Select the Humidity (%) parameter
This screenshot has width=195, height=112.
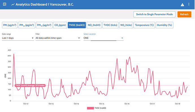[x=164, y=25]
